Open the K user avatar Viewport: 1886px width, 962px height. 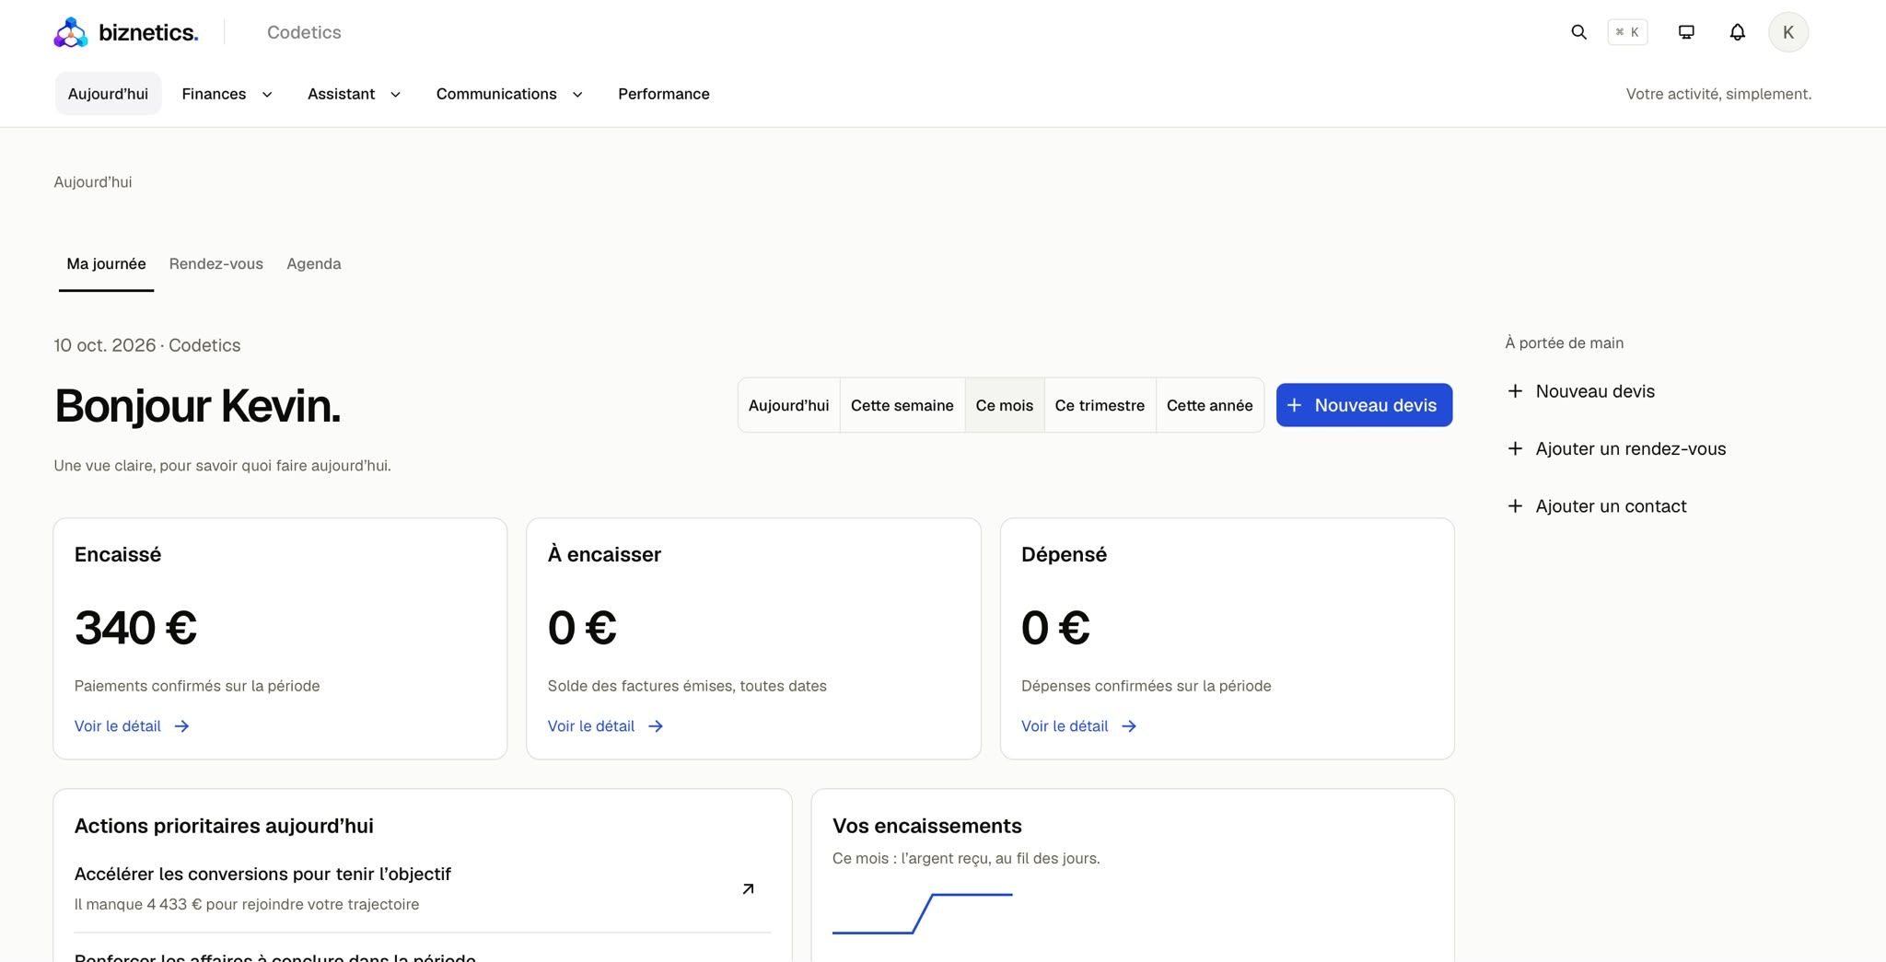(x=1788, y=32)
